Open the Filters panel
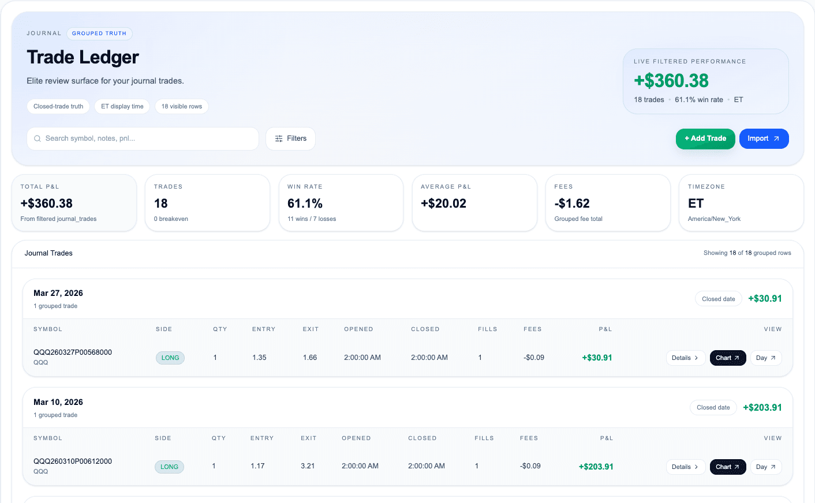815x503 pixels. pyautogui.click(x=290, y=138)
